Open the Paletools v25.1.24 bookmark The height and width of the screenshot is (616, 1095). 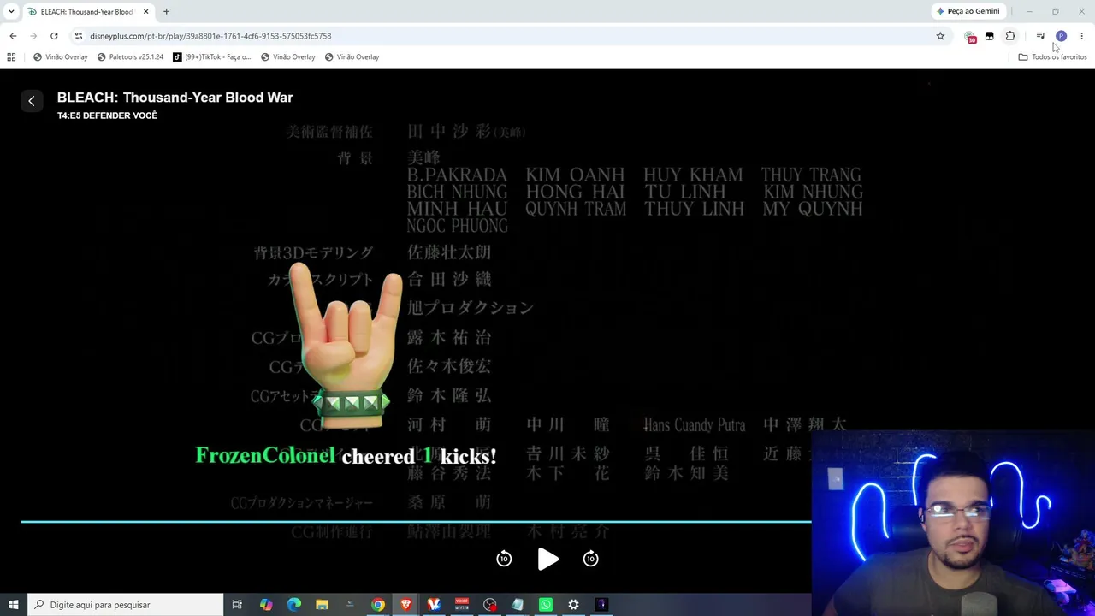[x=130, y=56]
